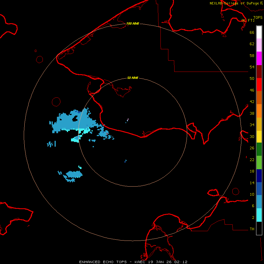Click the "NEXLAB-College of DuPage" credit text
Screen dimensions: 264x264
[x=234, y=3]
